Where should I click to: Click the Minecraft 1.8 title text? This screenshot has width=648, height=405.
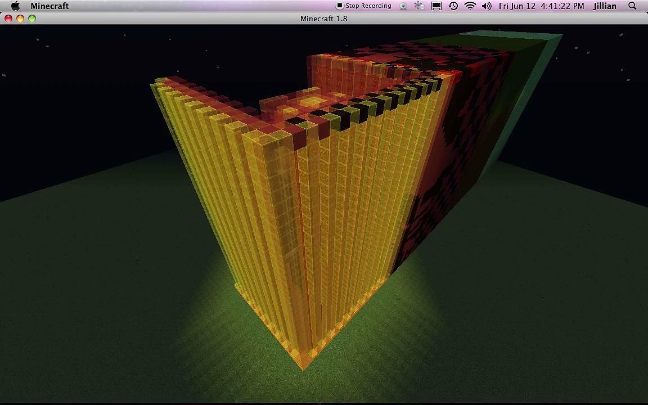tap(323, 19)
